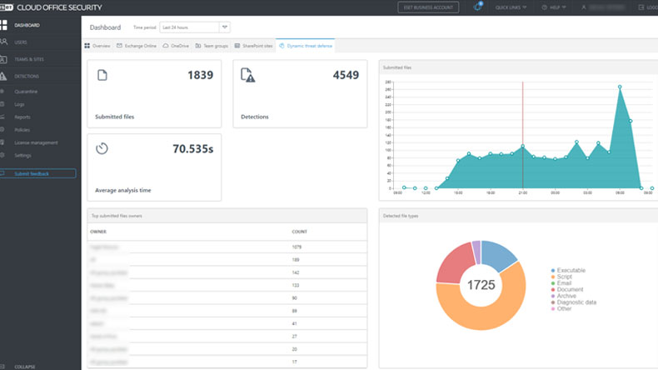Click the Submit feedback button
This screenshot has height=370, width=658.
point(39,173)
